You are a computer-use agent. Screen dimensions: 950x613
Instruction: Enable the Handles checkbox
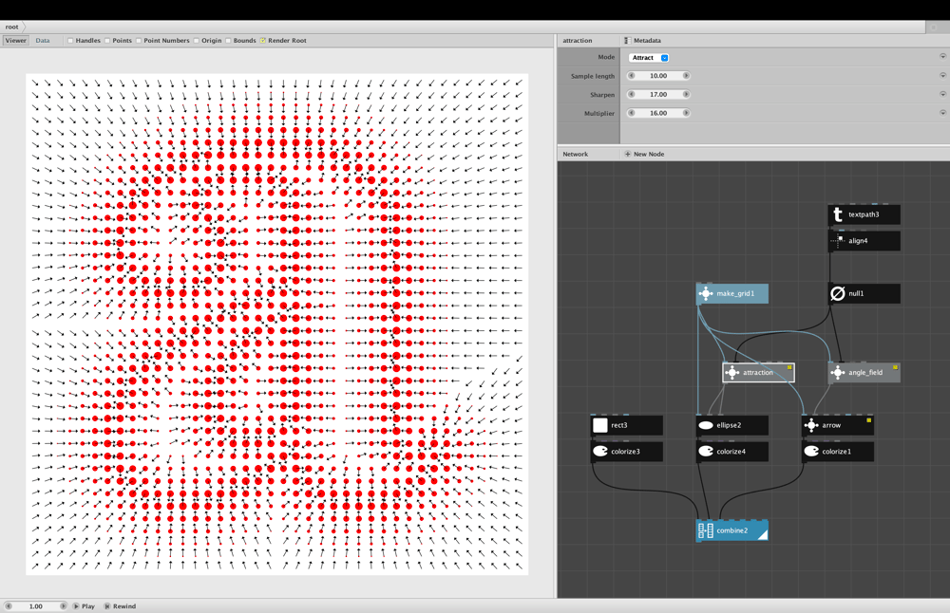tap(70, 41)
